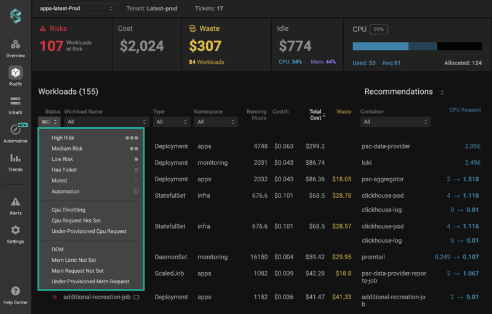
Task: Open the Status filter dropdown
Action: (x=49, y=122)
